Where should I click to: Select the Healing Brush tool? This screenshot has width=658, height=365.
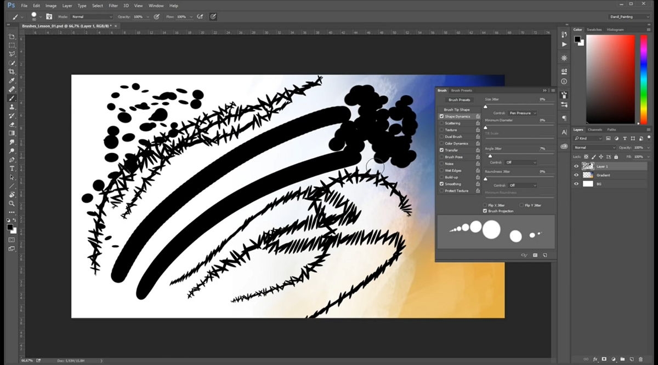[x=12, y=89]
